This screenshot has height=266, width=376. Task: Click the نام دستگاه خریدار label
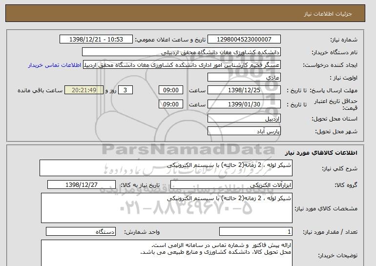(x=334, y=52)
